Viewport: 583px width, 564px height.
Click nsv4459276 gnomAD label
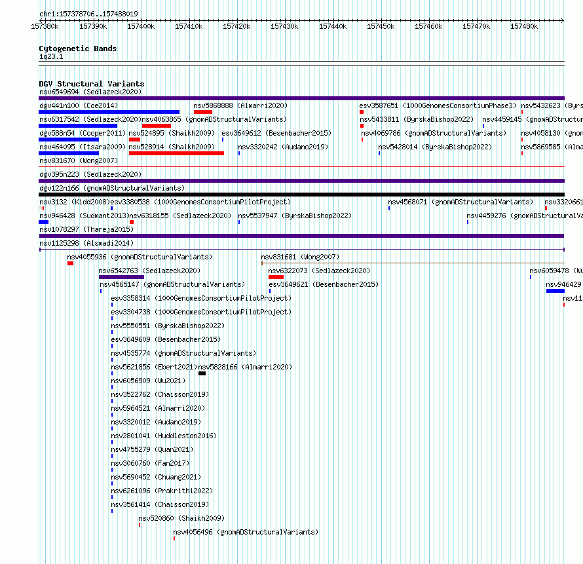525,216
